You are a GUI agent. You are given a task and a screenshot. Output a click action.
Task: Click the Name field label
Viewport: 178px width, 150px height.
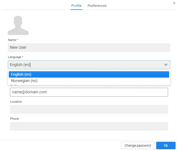pos(12,40)
